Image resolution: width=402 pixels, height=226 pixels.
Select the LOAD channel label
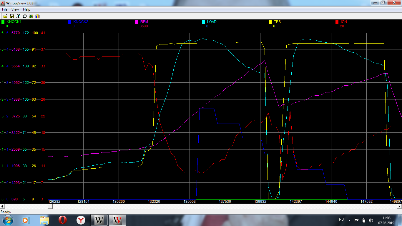pyautogui.click(x=212, y=22)
